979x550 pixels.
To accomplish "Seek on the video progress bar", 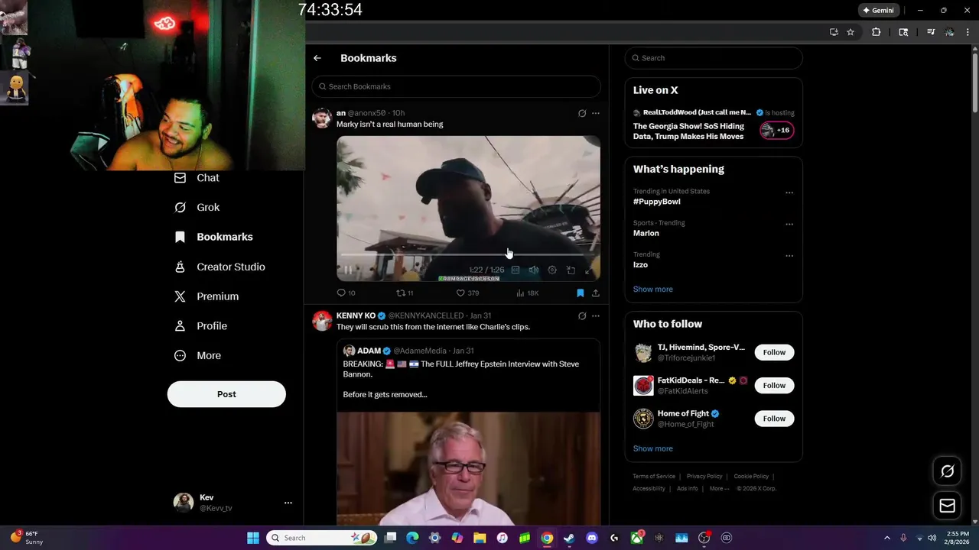I will click(x=468, y=254).
